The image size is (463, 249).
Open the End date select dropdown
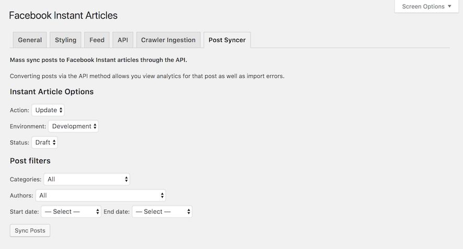162,212
